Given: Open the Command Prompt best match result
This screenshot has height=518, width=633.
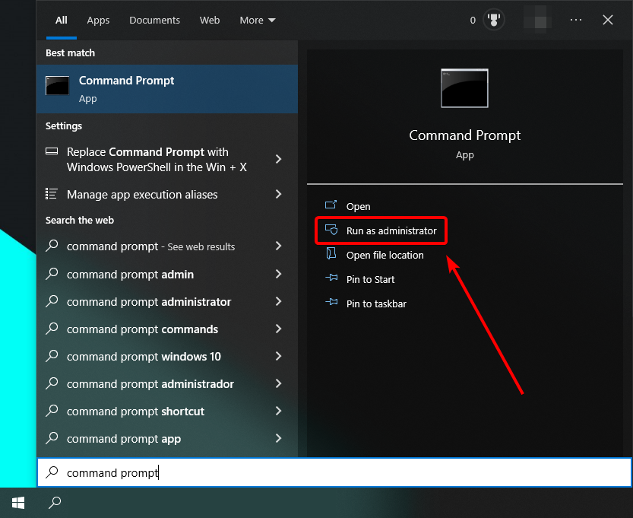Looking at the screenshot, I should click(167, 89).
